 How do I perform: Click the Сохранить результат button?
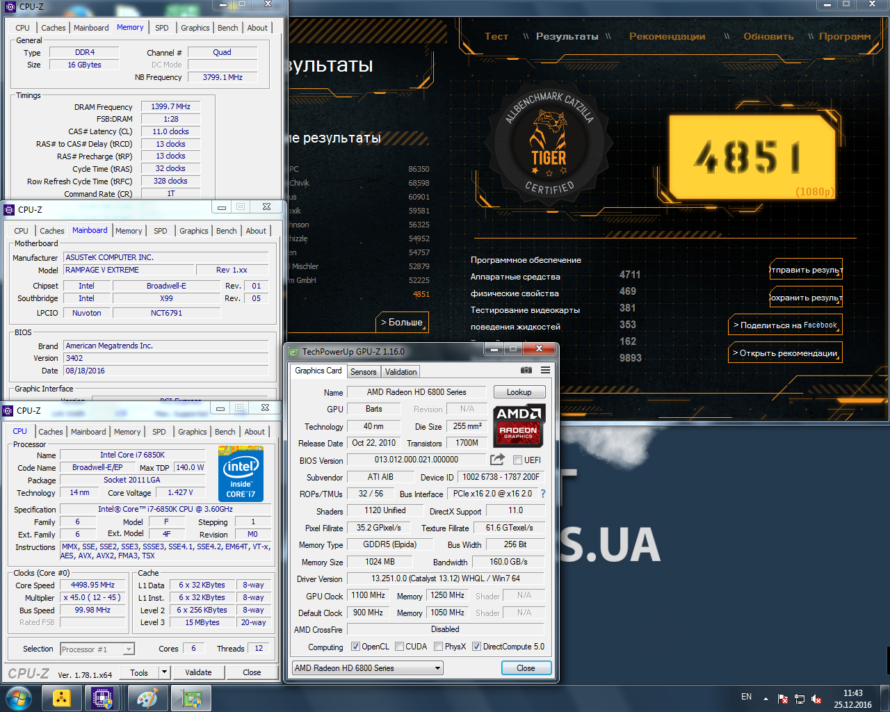tap(807, 298)
